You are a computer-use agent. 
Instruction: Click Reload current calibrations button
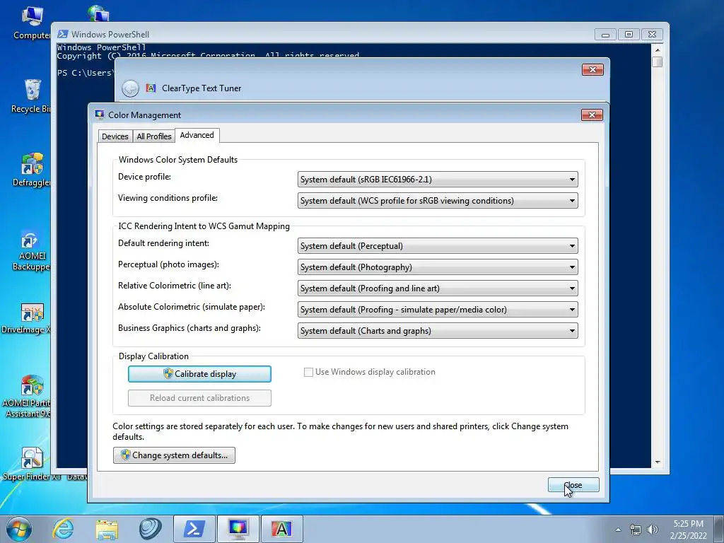click(199, 398)
